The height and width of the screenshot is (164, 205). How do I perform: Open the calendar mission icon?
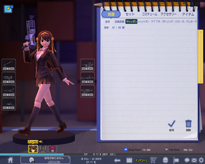pos(129,160)
